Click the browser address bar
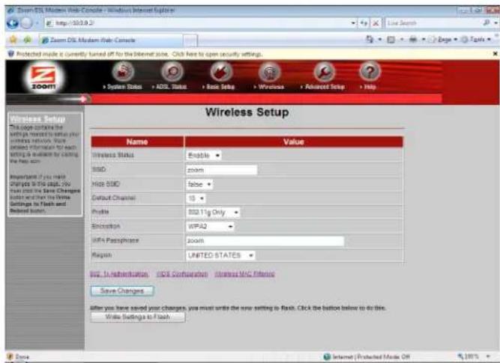 click(198, 23)
